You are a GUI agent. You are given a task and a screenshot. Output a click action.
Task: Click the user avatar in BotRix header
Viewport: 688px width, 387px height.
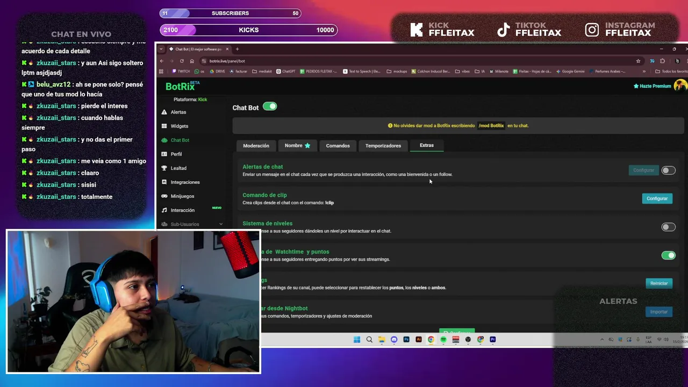pos(680,86)
